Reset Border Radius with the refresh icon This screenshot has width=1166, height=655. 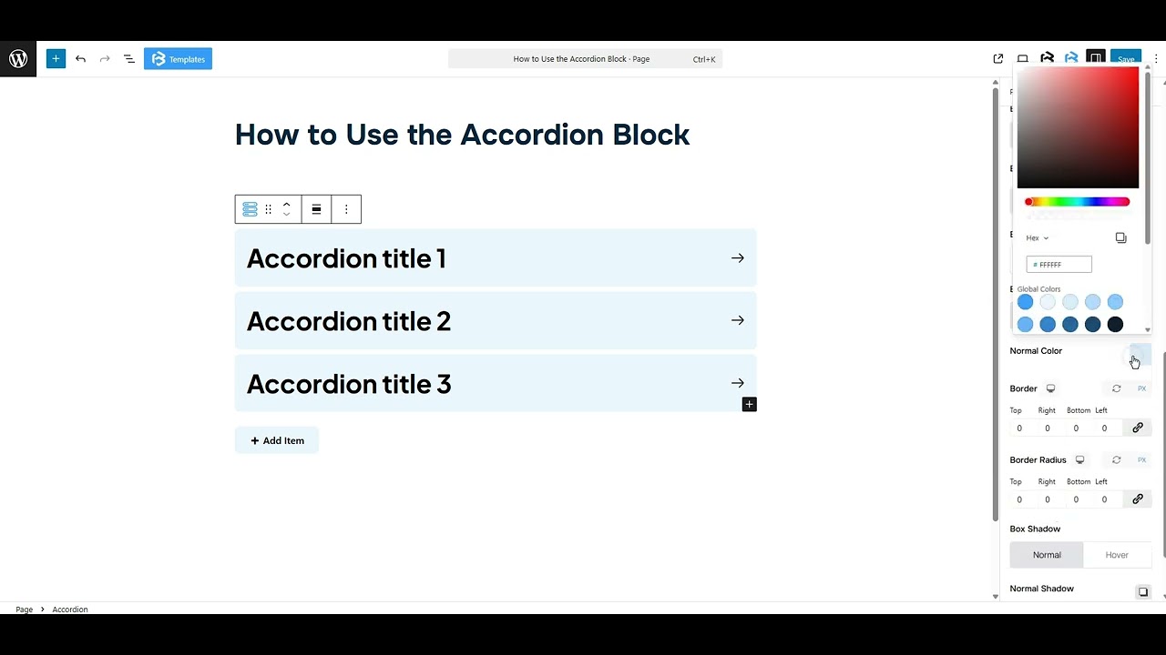point(1116,459)
